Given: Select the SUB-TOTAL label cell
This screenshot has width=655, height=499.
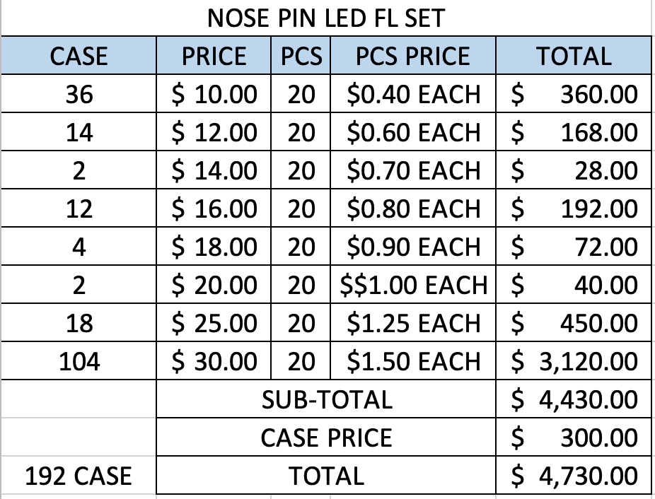Looking at the screenshot, I should pos(326,399).
